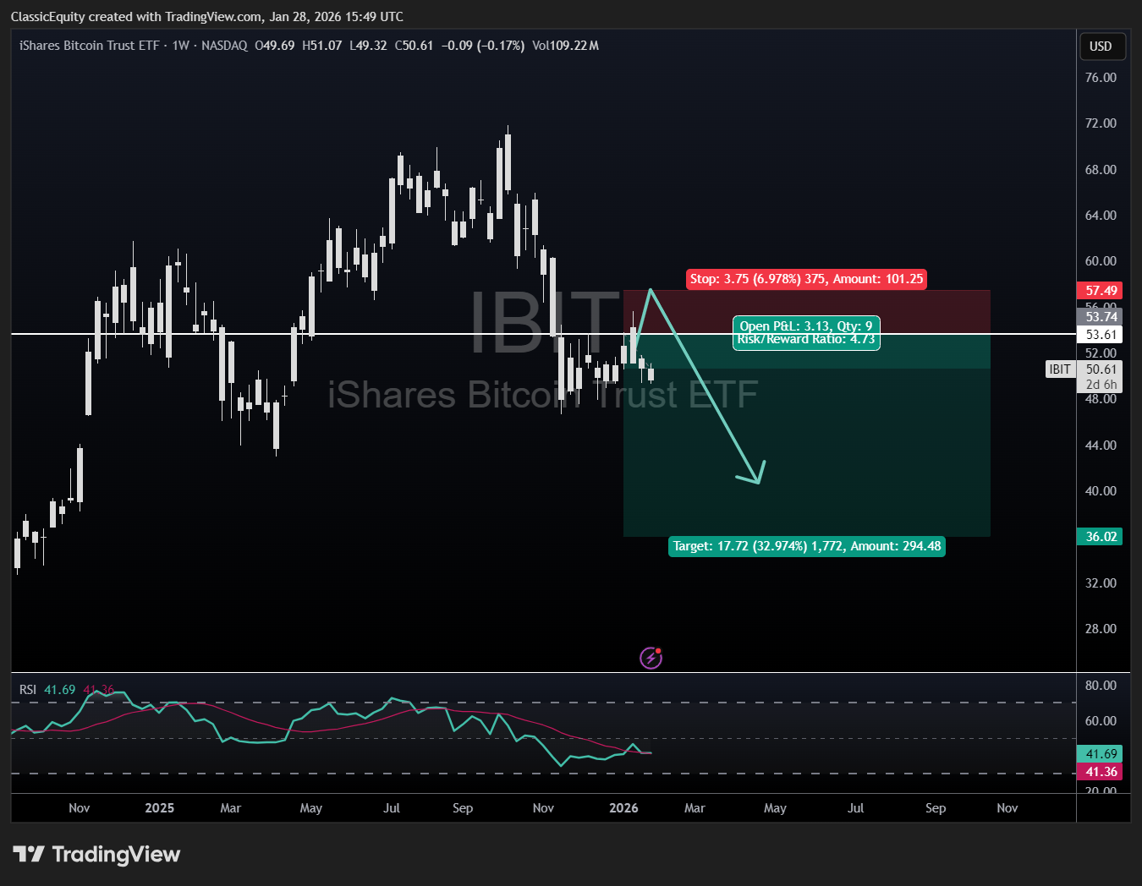The width and height of the screenshot is (1142, 886).
Task: Click the iShares Bitcoin Trust ETF title
Action: tap(89, 46)
